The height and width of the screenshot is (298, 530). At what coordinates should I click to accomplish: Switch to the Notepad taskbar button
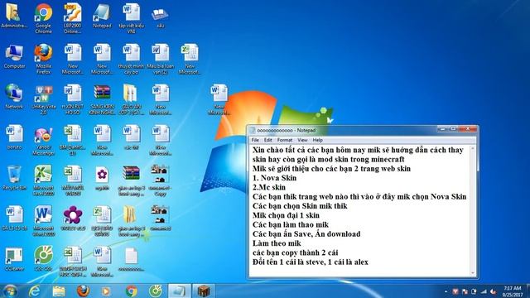179,291
